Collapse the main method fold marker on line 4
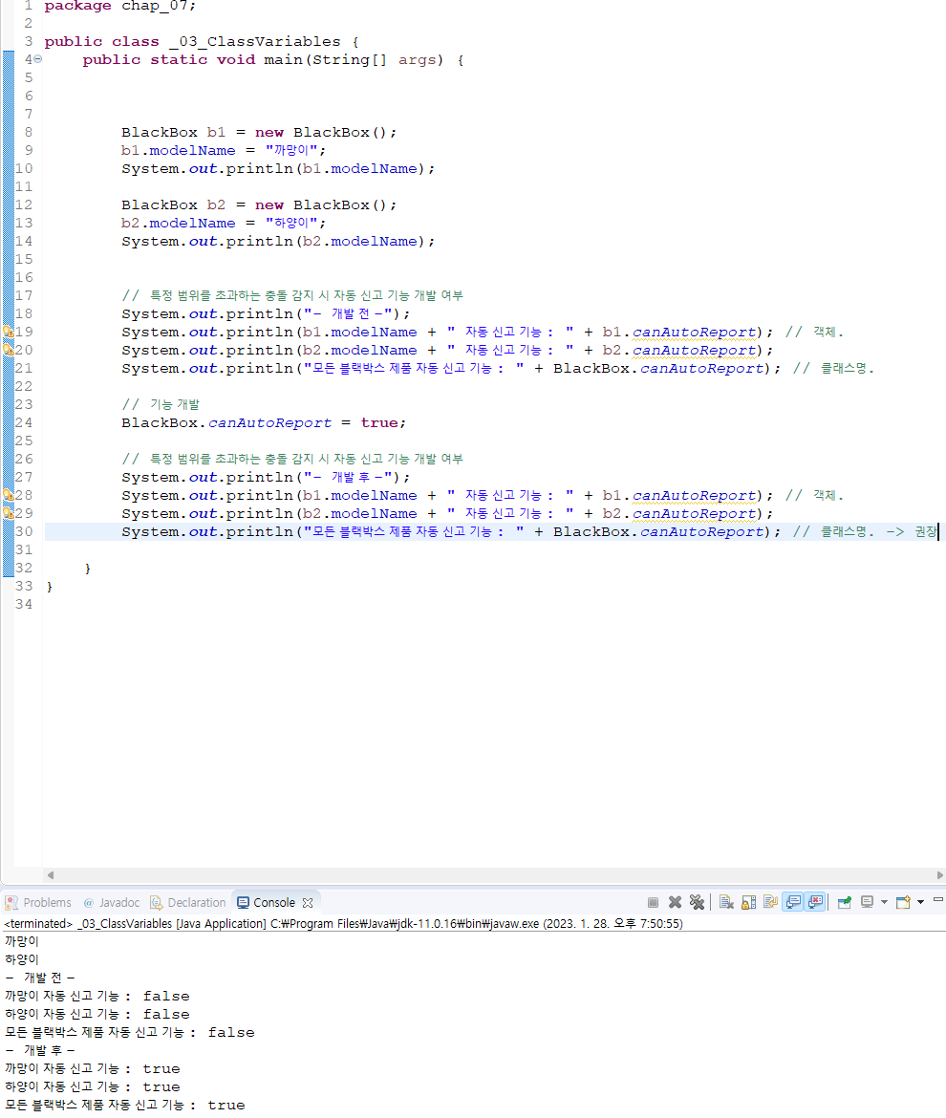 tap(38, 60)
